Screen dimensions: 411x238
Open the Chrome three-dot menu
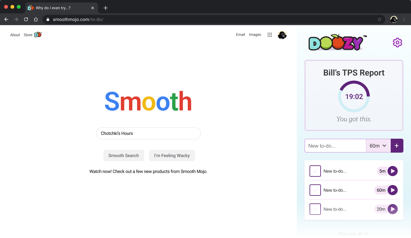[404, 19]
